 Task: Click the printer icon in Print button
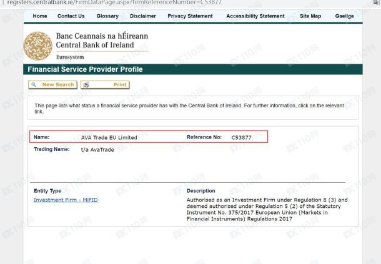pos(86,84)
